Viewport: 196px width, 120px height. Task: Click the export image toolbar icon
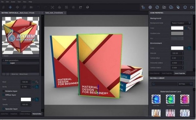point(80,7)
